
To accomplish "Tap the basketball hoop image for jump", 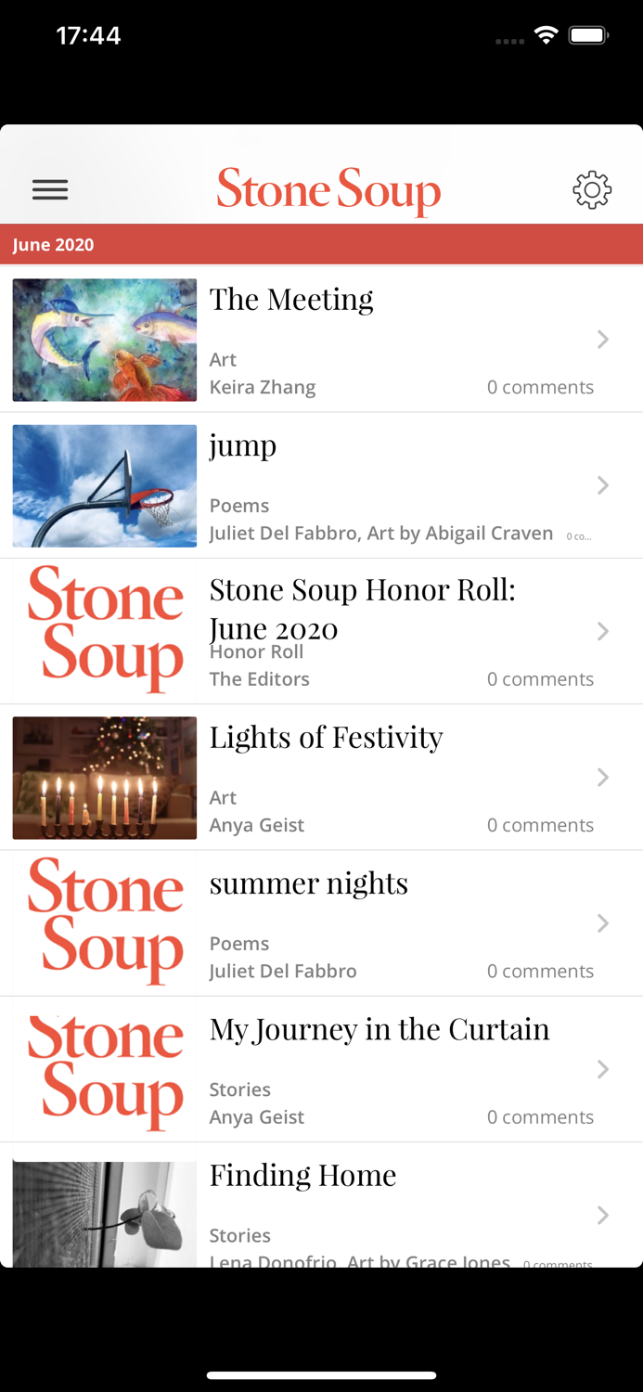I will 104,485.
